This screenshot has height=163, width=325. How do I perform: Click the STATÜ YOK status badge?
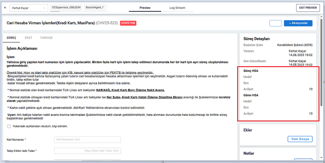point(128,23)
